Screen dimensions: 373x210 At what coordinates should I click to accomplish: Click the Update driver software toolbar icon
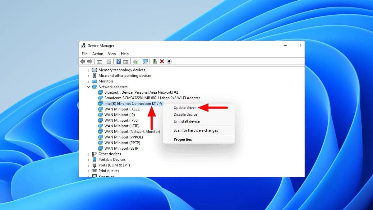point(135,61)
